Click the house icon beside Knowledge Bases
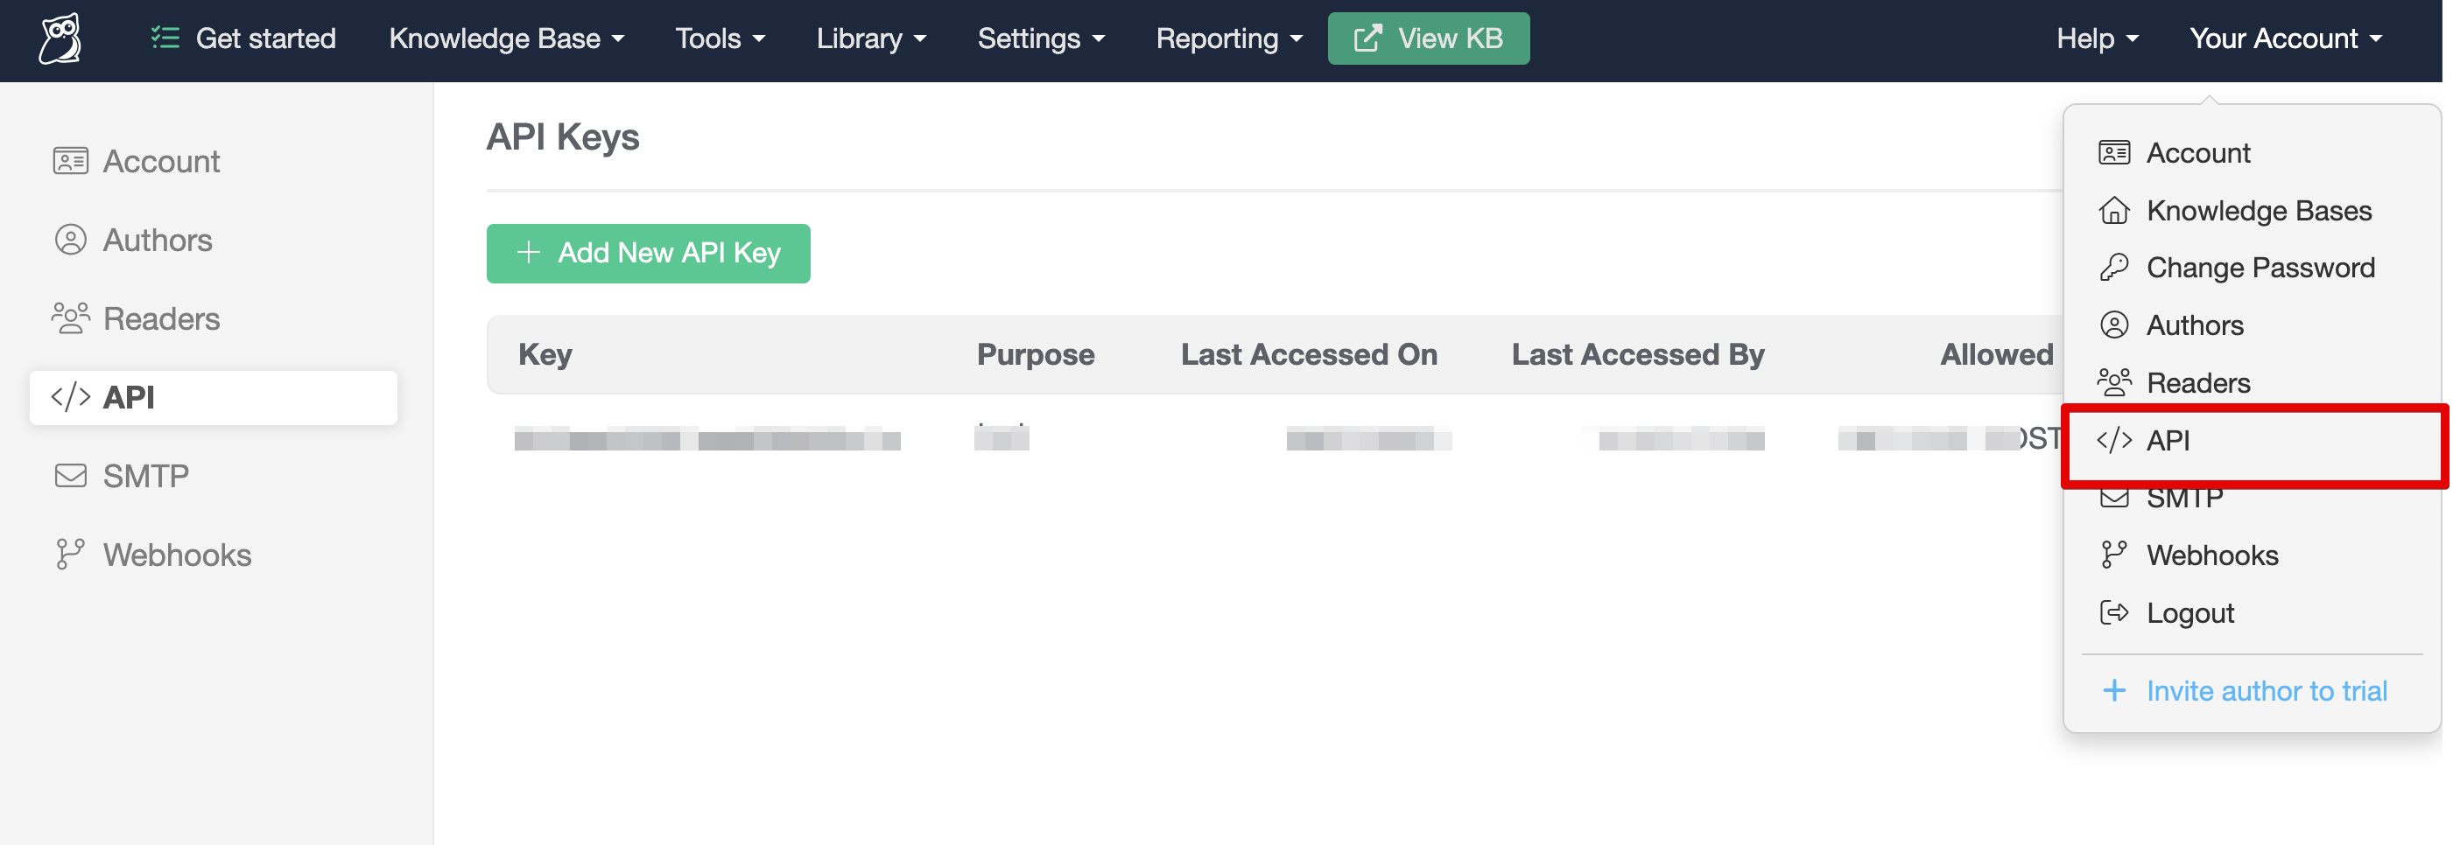The image size is (2453, 845). 2113,210
